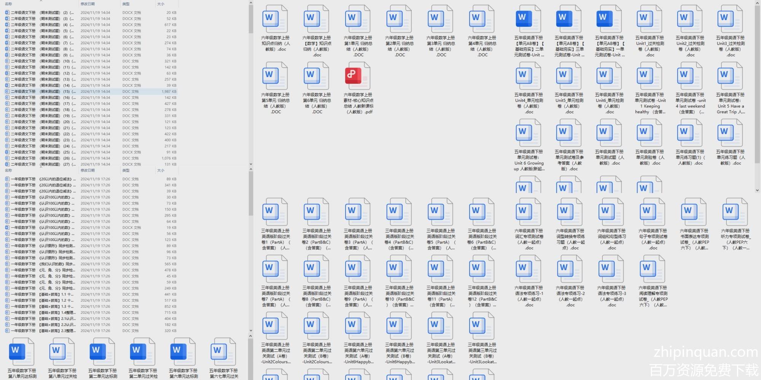The height and width of the screenshot is (380, 761).
Task: Select 六年级英语下册 语法专项练习-2 document icon
Action: [570, 269]
